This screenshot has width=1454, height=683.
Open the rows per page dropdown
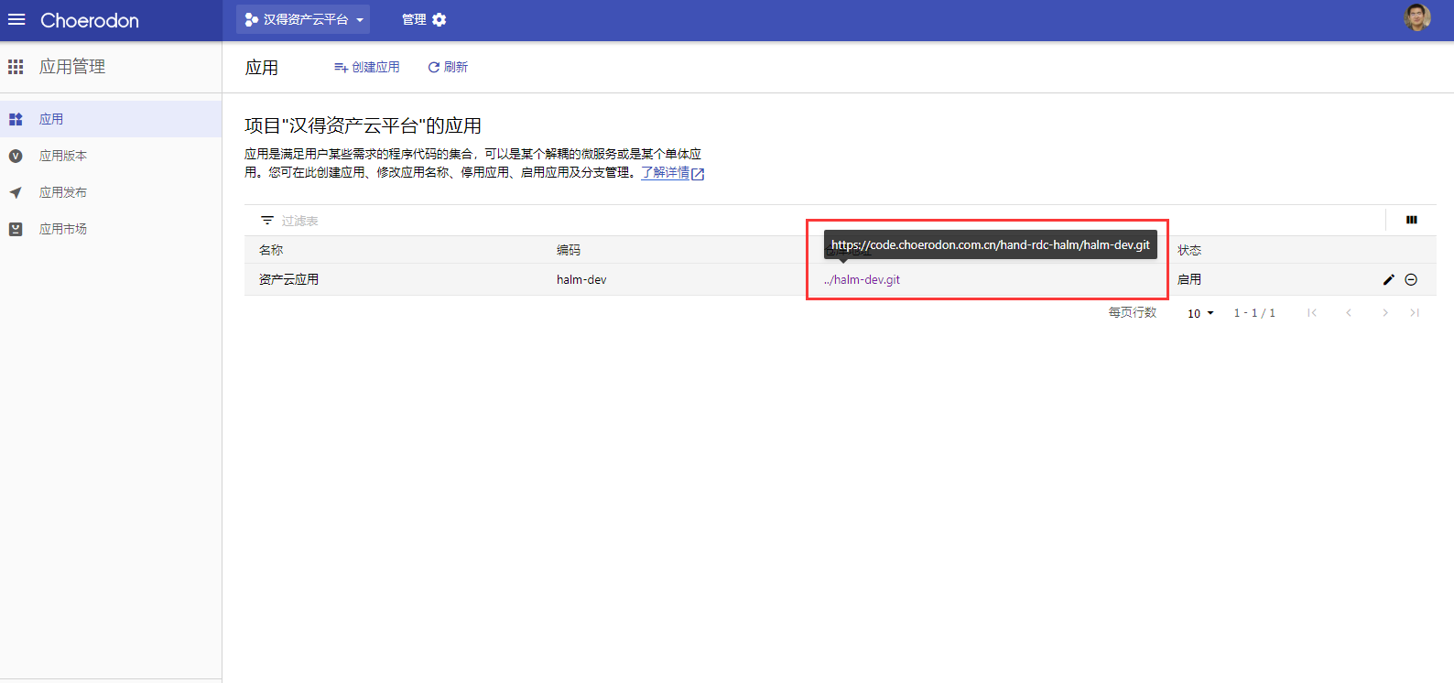tap(1200, 313)
